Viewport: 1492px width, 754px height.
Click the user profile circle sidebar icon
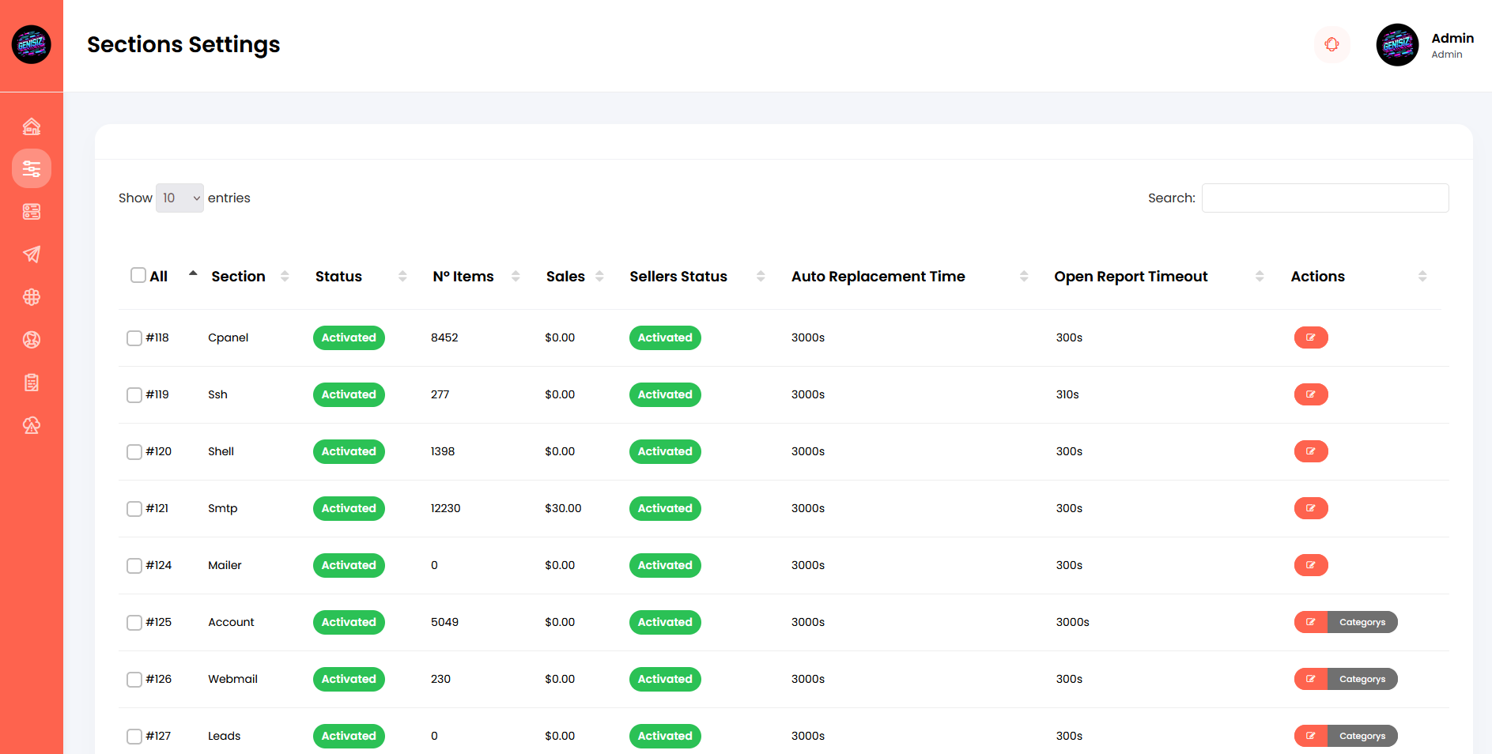point(32,340)
